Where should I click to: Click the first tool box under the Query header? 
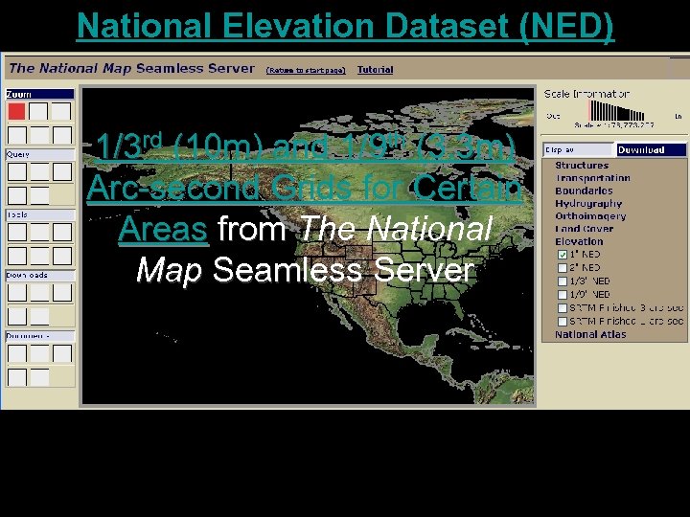click(17, 171)
